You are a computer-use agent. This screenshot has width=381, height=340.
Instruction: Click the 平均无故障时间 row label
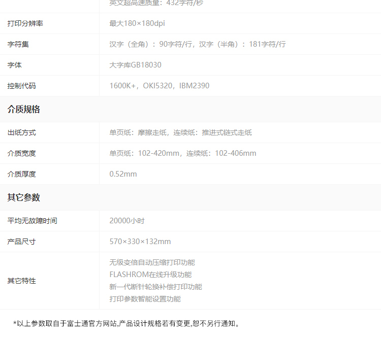pyautogui.click(x=32, y=221)
